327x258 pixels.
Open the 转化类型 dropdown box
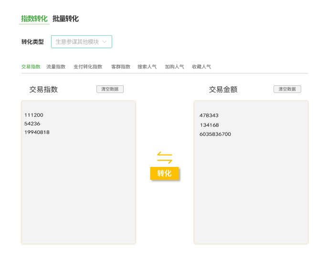pos(81,42)
